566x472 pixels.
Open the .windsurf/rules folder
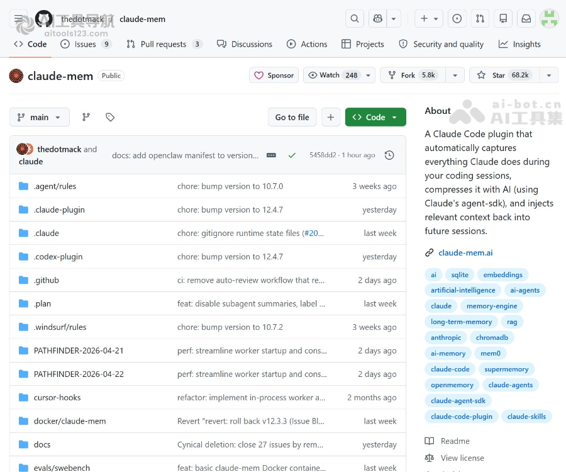pyautogui.click(x=60, y=327)
